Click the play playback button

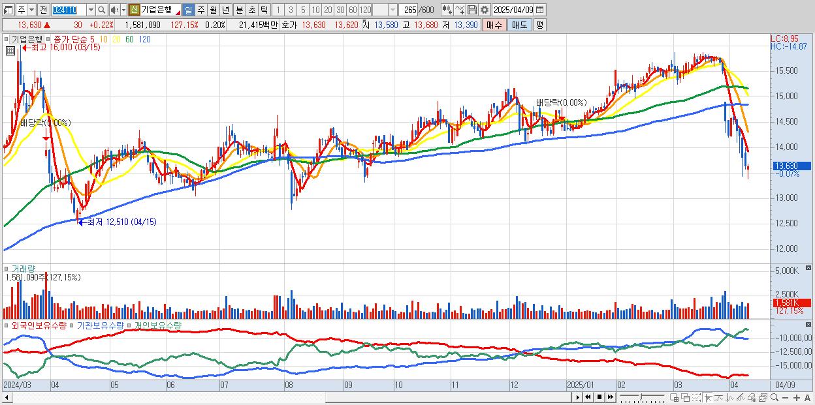[x=577, y=397]
